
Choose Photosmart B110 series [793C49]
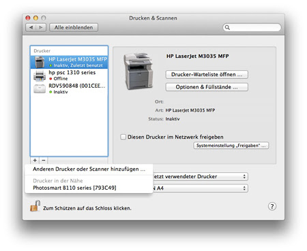pos(89,188)
